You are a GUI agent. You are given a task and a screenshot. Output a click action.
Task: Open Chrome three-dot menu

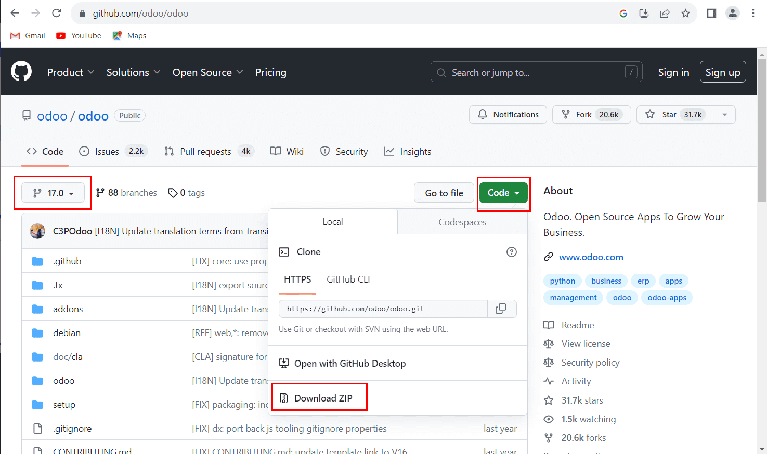(753, 14)
